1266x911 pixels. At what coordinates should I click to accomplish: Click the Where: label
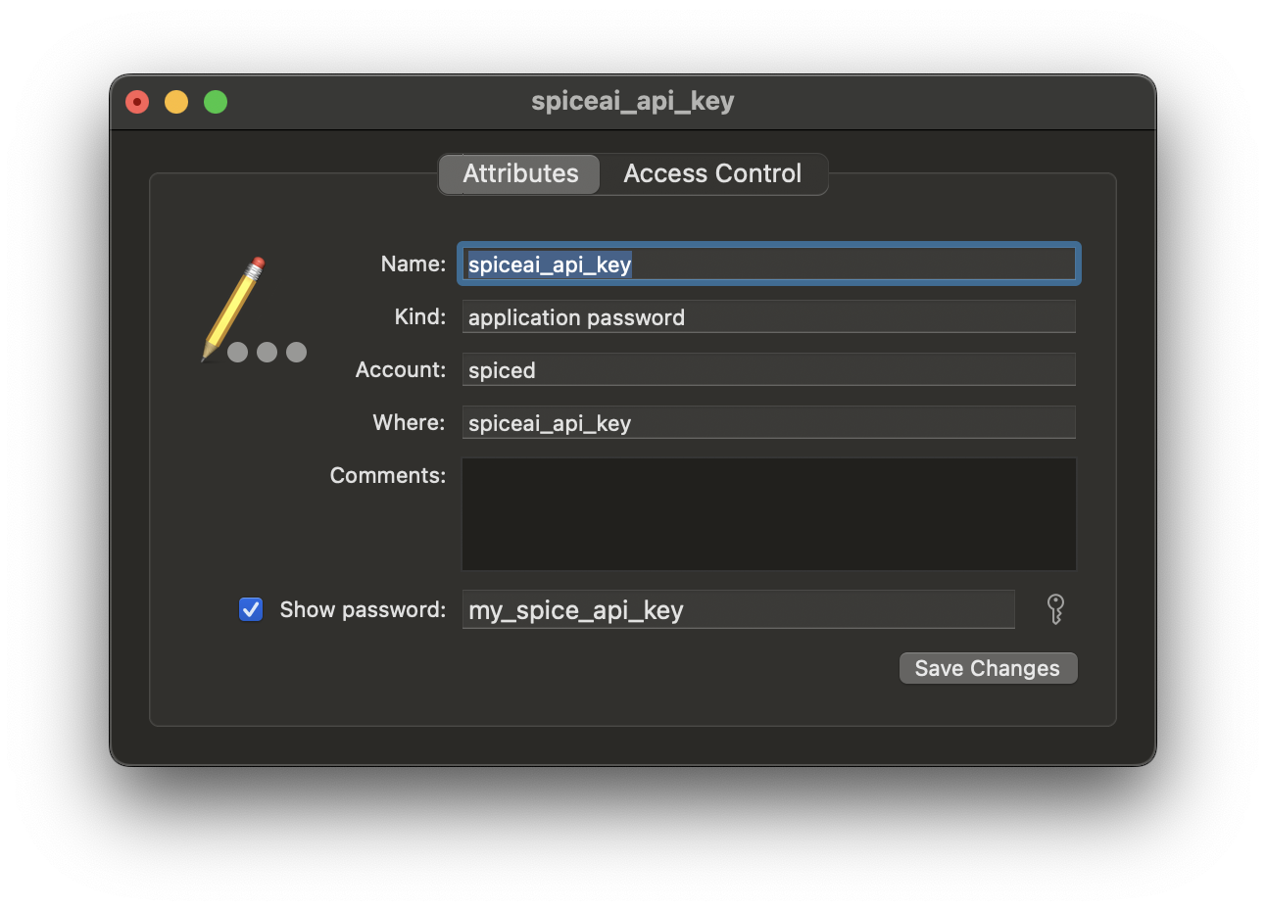409,423
